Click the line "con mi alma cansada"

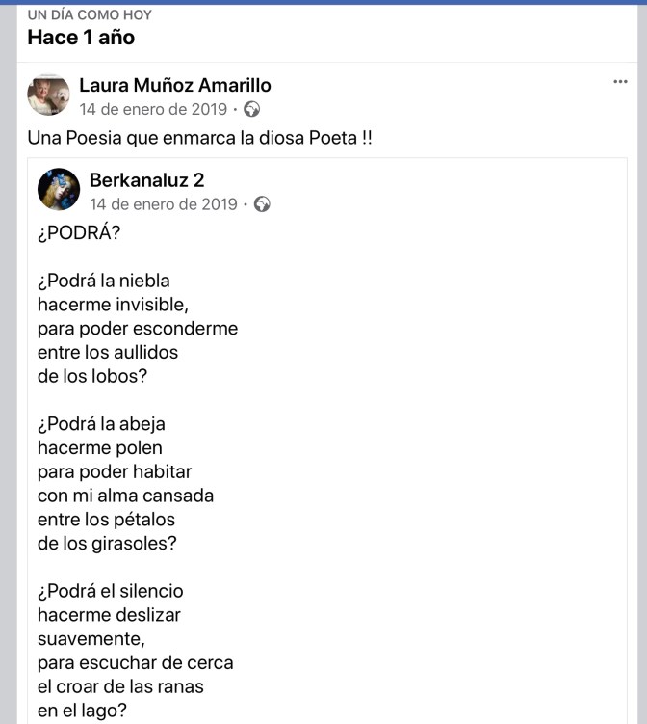pyautogui.click(x=125, y=496)
